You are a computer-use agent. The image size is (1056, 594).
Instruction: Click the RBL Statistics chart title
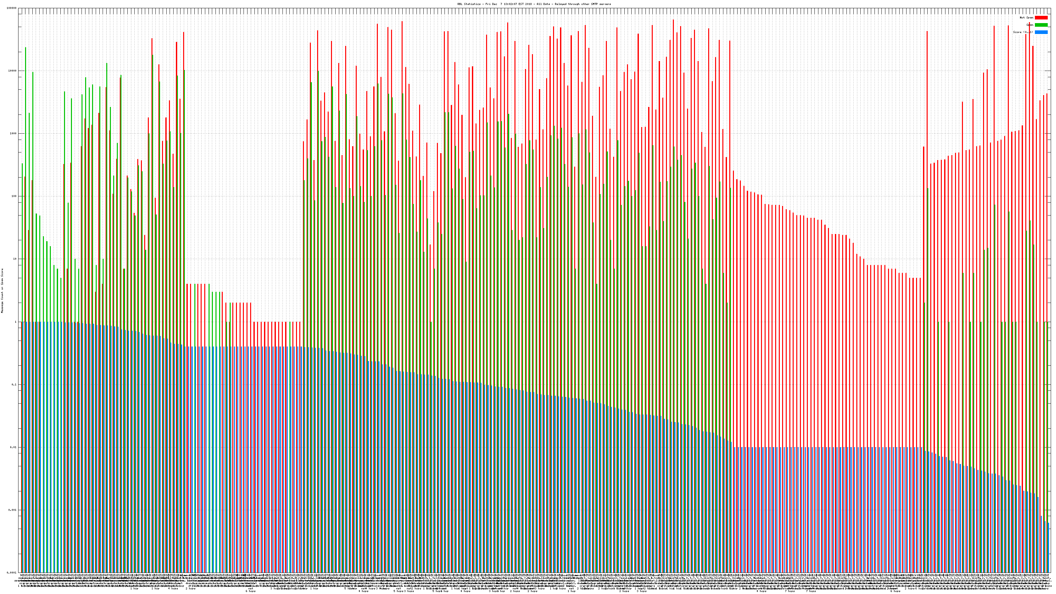tap(534, 4)
